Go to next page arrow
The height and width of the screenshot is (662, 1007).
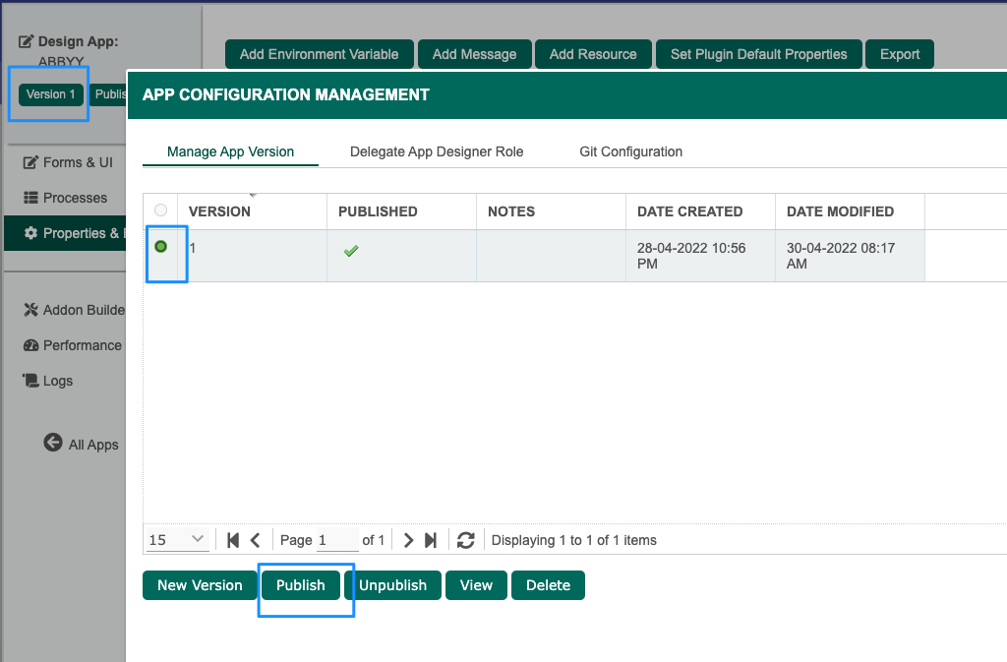click(409, 540)
